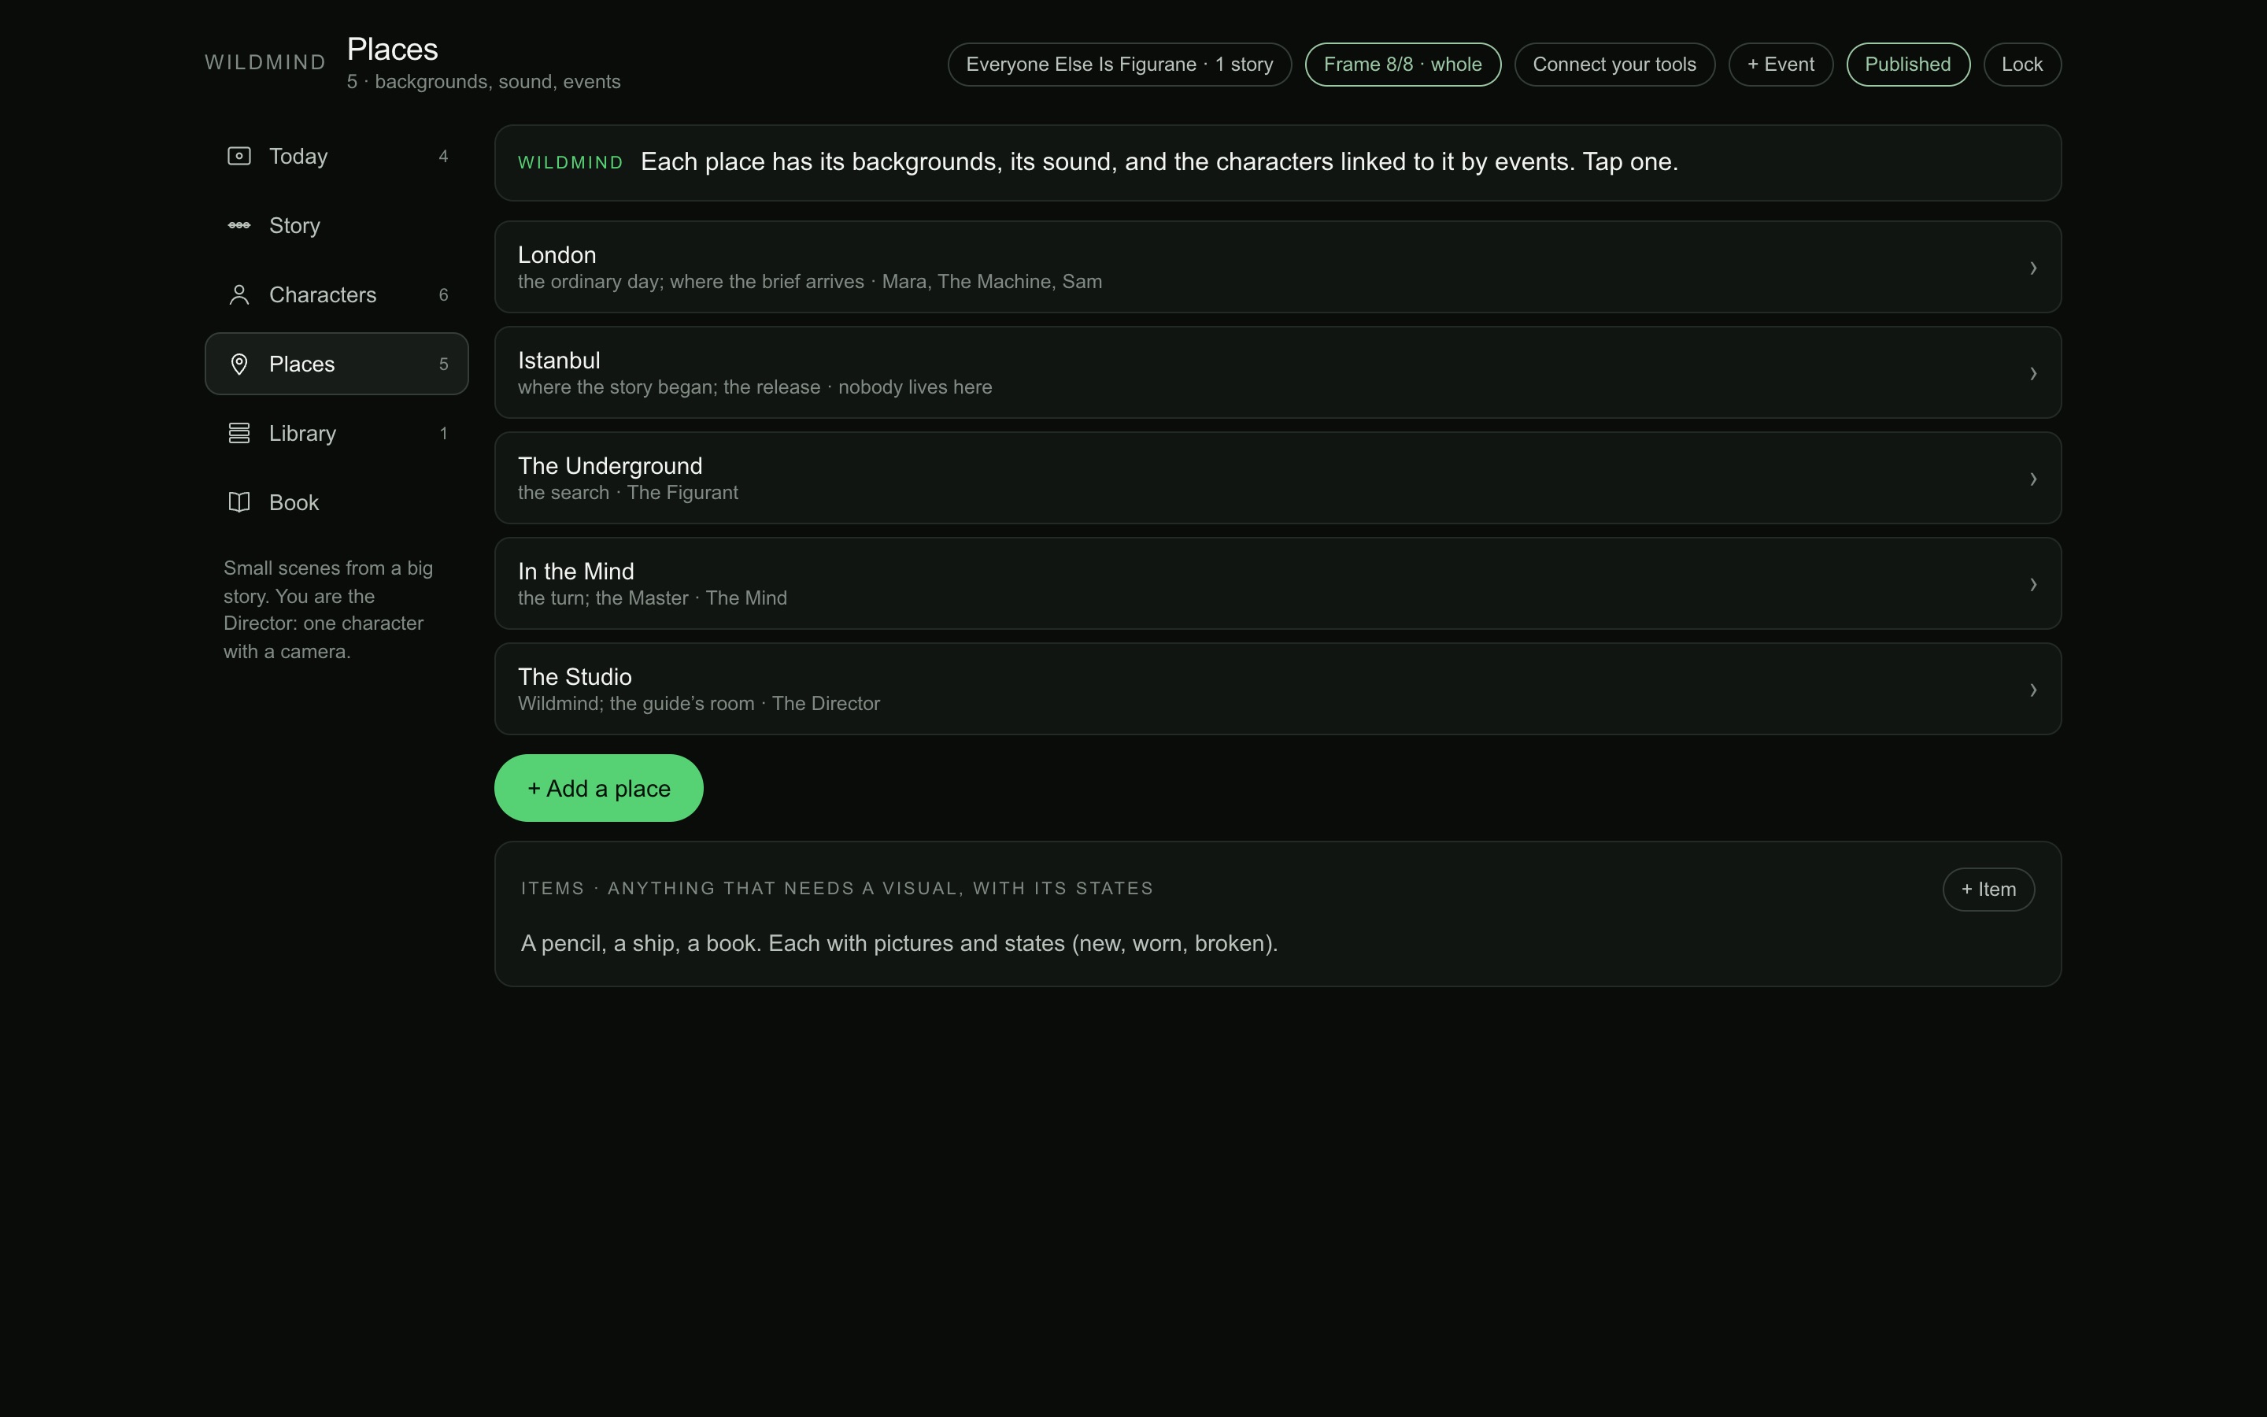Open Everyone Else Is Figurane story selector

click(x=1119, y=65)
